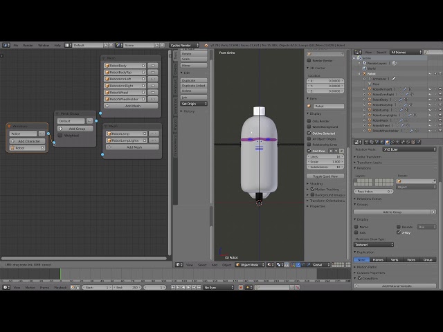The height and width of the screenshot is (332, 443).
Task: Toggle the All Object Origins checkbox
Action: [309, 138]
